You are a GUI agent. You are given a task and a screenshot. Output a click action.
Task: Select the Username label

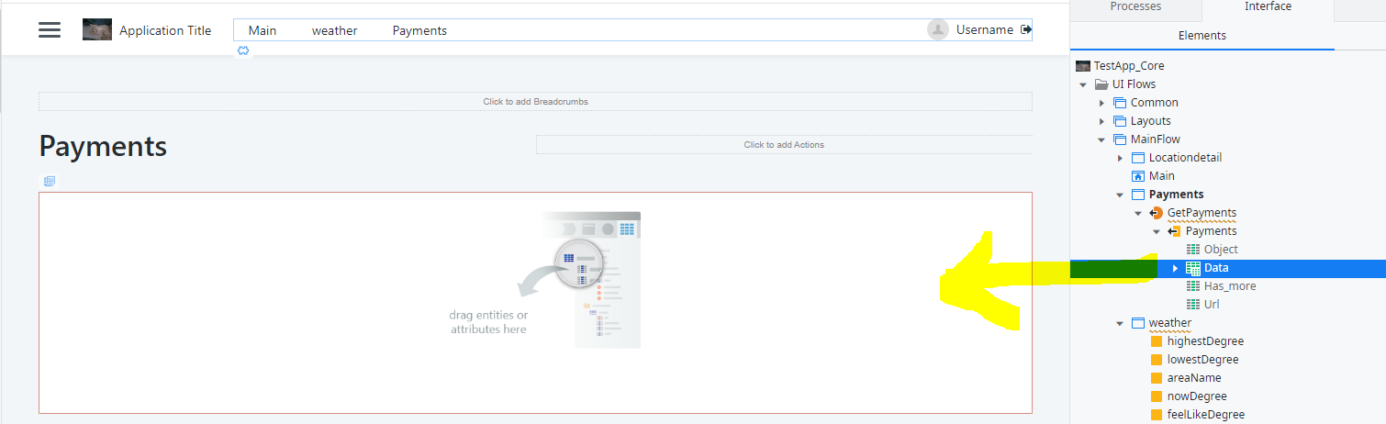985,29
